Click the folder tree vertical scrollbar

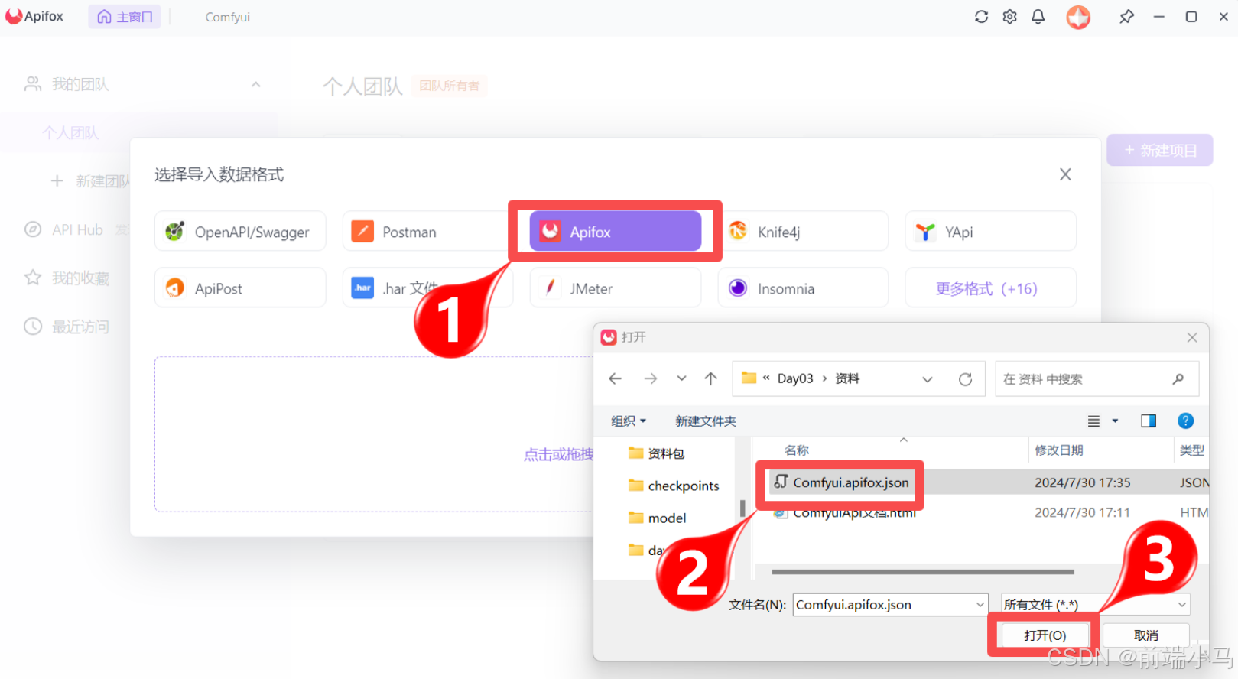point(742,508)
